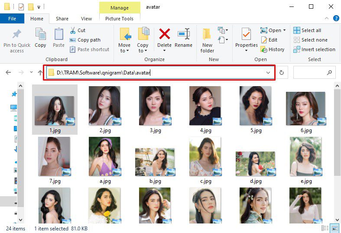Screen dimensions: 341x233
Task: Select the 5.jpg image
Action: 256,110
